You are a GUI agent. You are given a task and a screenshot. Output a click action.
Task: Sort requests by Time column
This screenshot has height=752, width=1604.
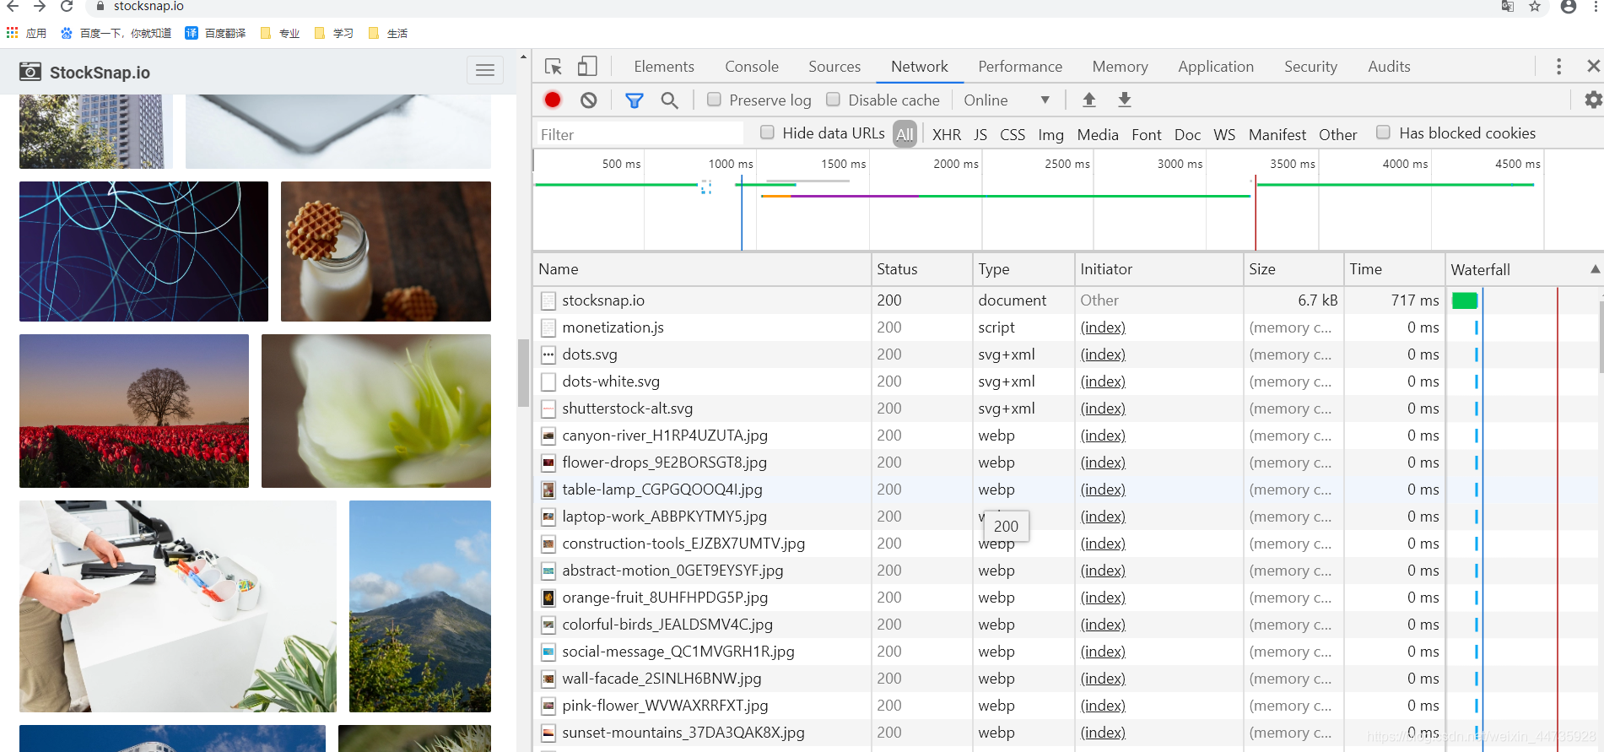tap(1394, 269)
